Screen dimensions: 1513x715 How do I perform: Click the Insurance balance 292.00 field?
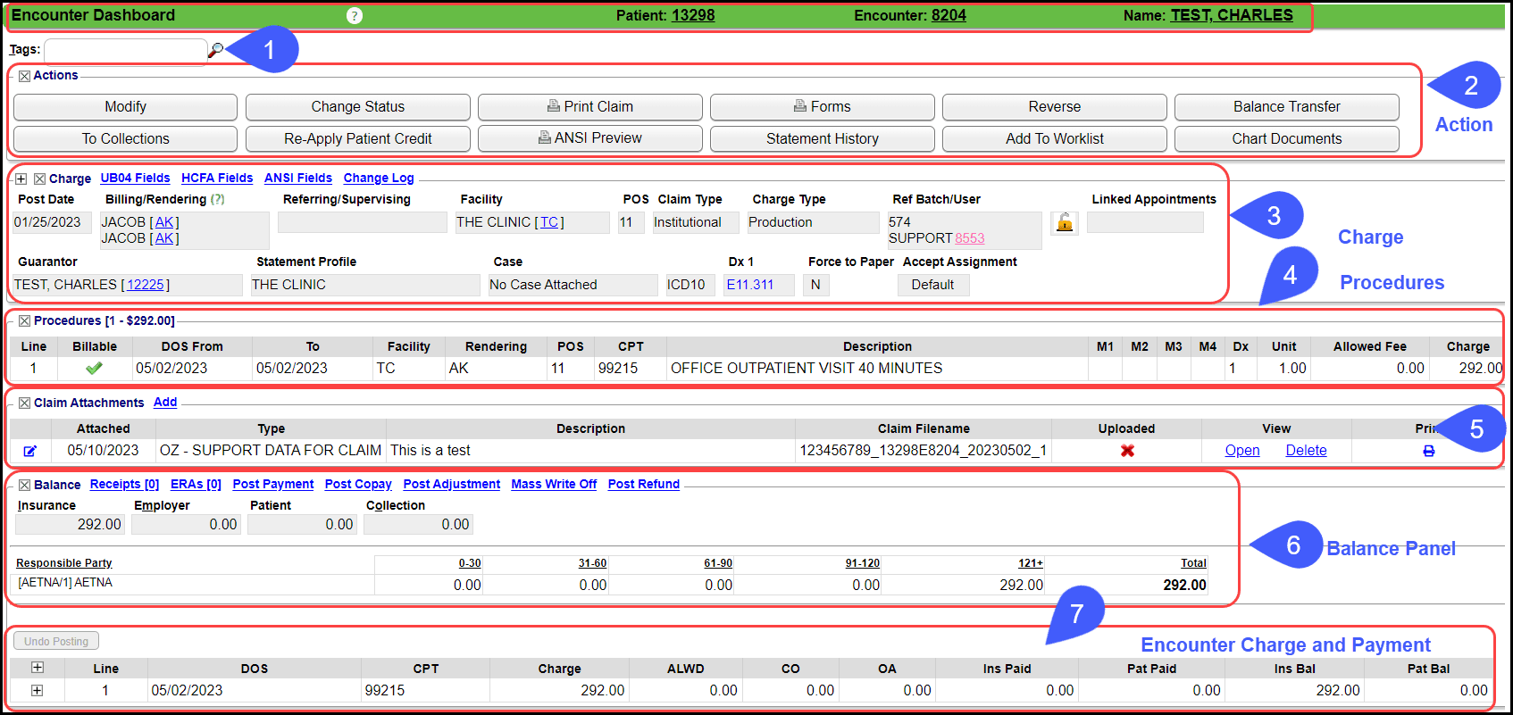[x=70, y=525]
